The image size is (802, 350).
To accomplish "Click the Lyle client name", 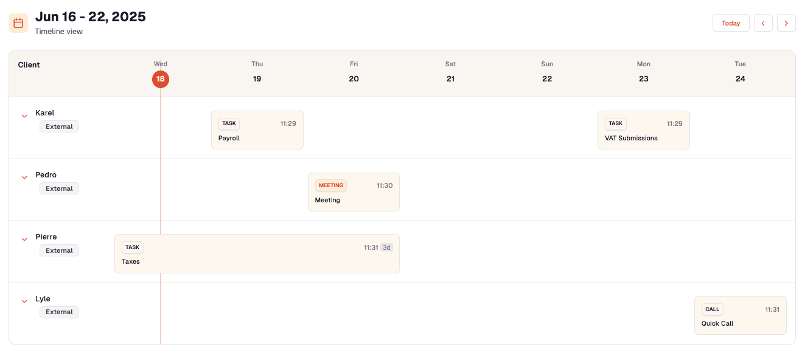I will pyautogui.click(x=43, y=299).
